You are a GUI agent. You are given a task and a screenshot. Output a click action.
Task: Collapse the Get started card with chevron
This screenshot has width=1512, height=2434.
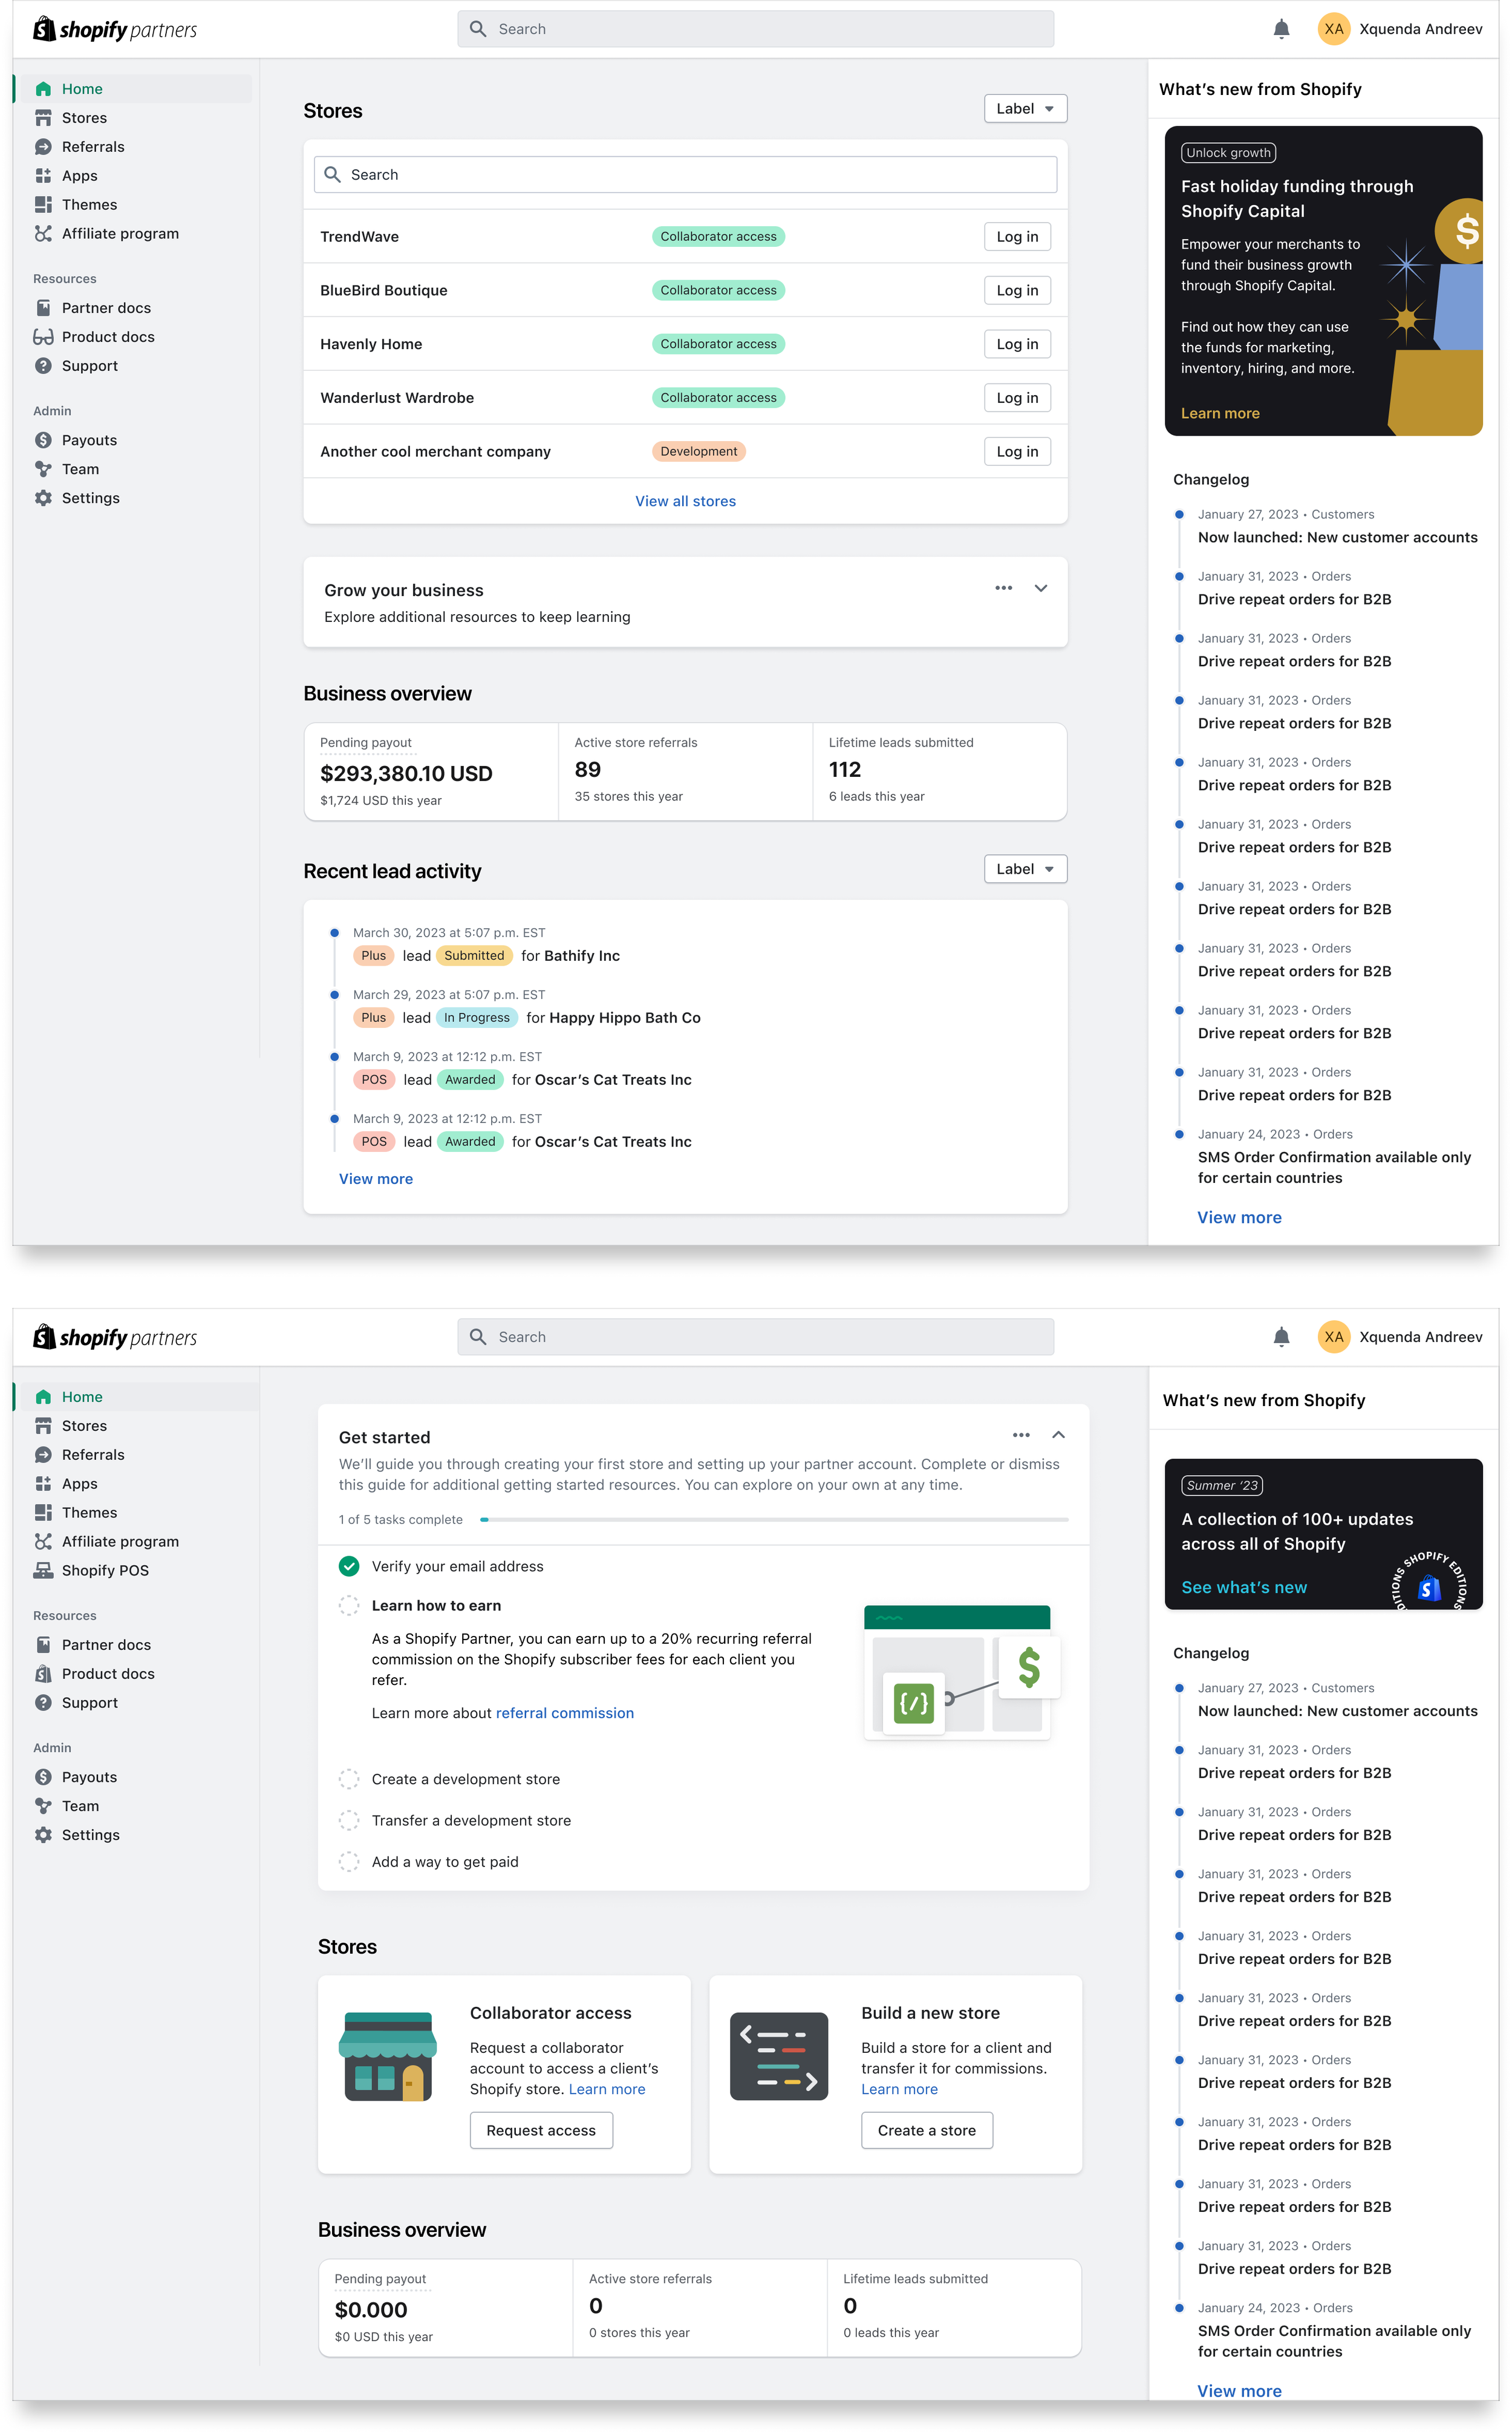coord(1058,1435)
